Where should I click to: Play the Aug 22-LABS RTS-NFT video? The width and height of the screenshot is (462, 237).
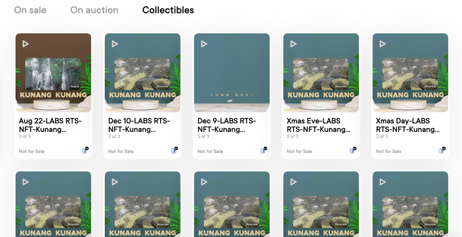pyautogui.click(x=26, y=44)
